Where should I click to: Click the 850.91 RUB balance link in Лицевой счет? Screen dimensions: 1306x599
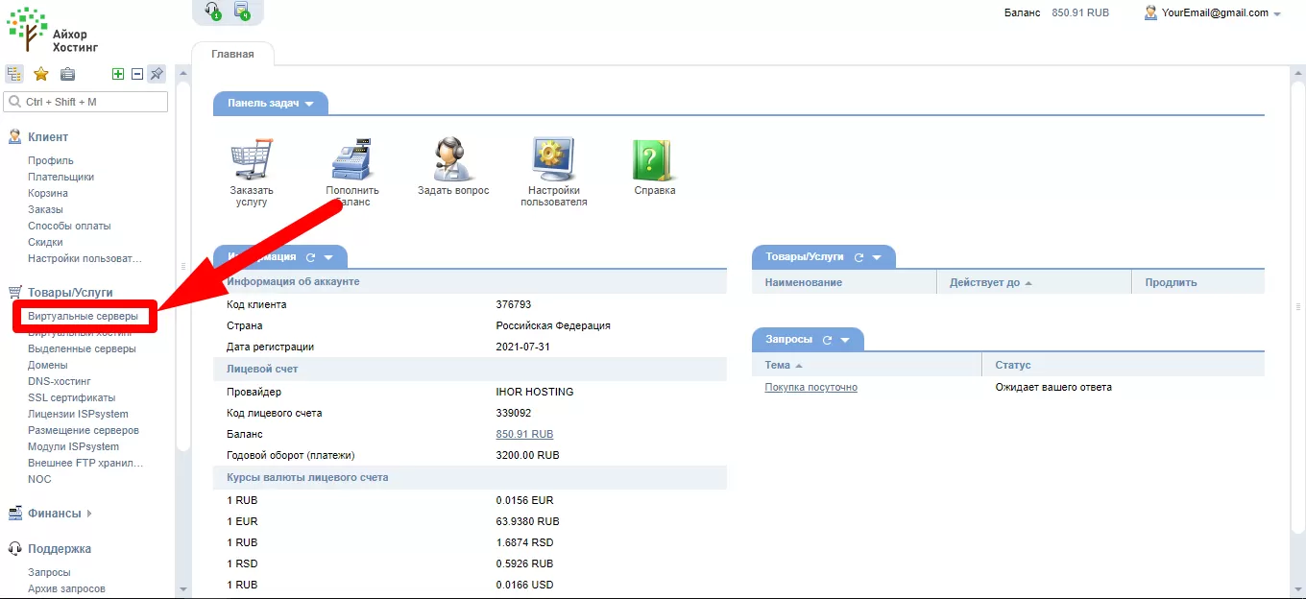[524, 435]
